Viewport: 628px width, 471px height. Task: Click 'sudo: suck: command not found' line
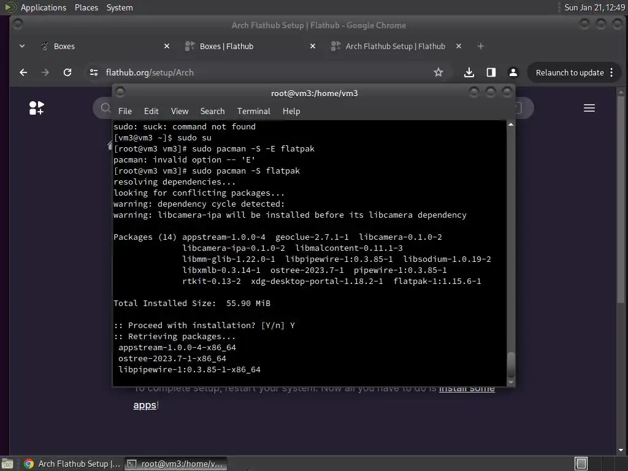[185, 126]
